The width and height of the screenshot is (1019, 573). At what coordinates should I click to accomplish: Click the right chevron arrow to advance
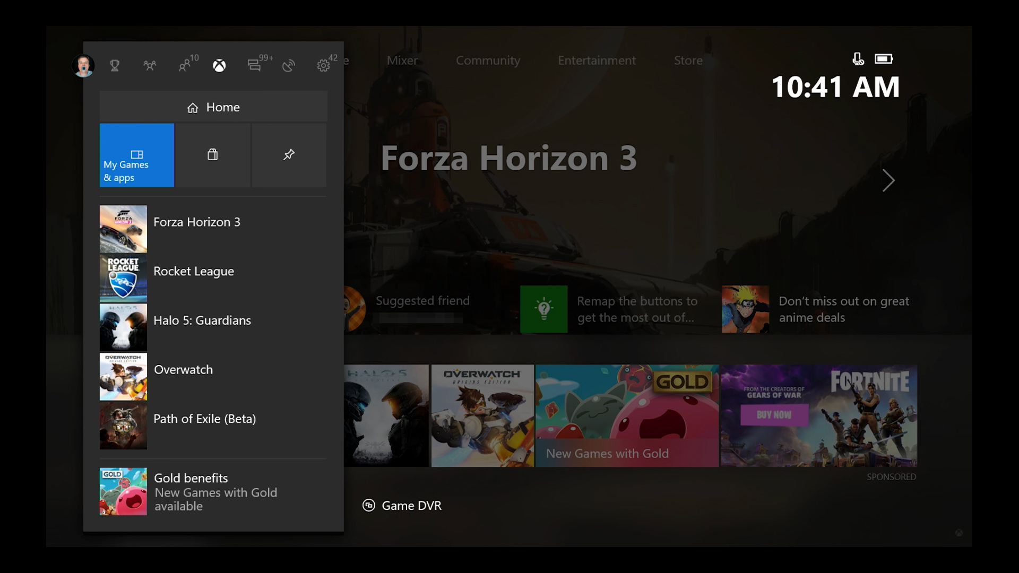click(888, 181)
